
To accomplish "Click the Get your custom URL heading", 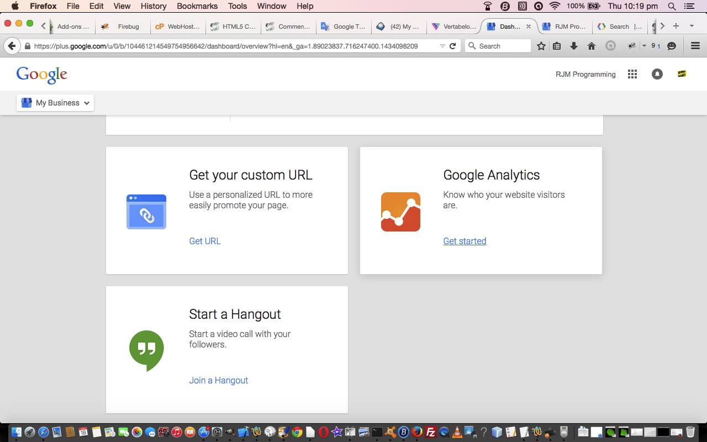I will tap(251, 175).
